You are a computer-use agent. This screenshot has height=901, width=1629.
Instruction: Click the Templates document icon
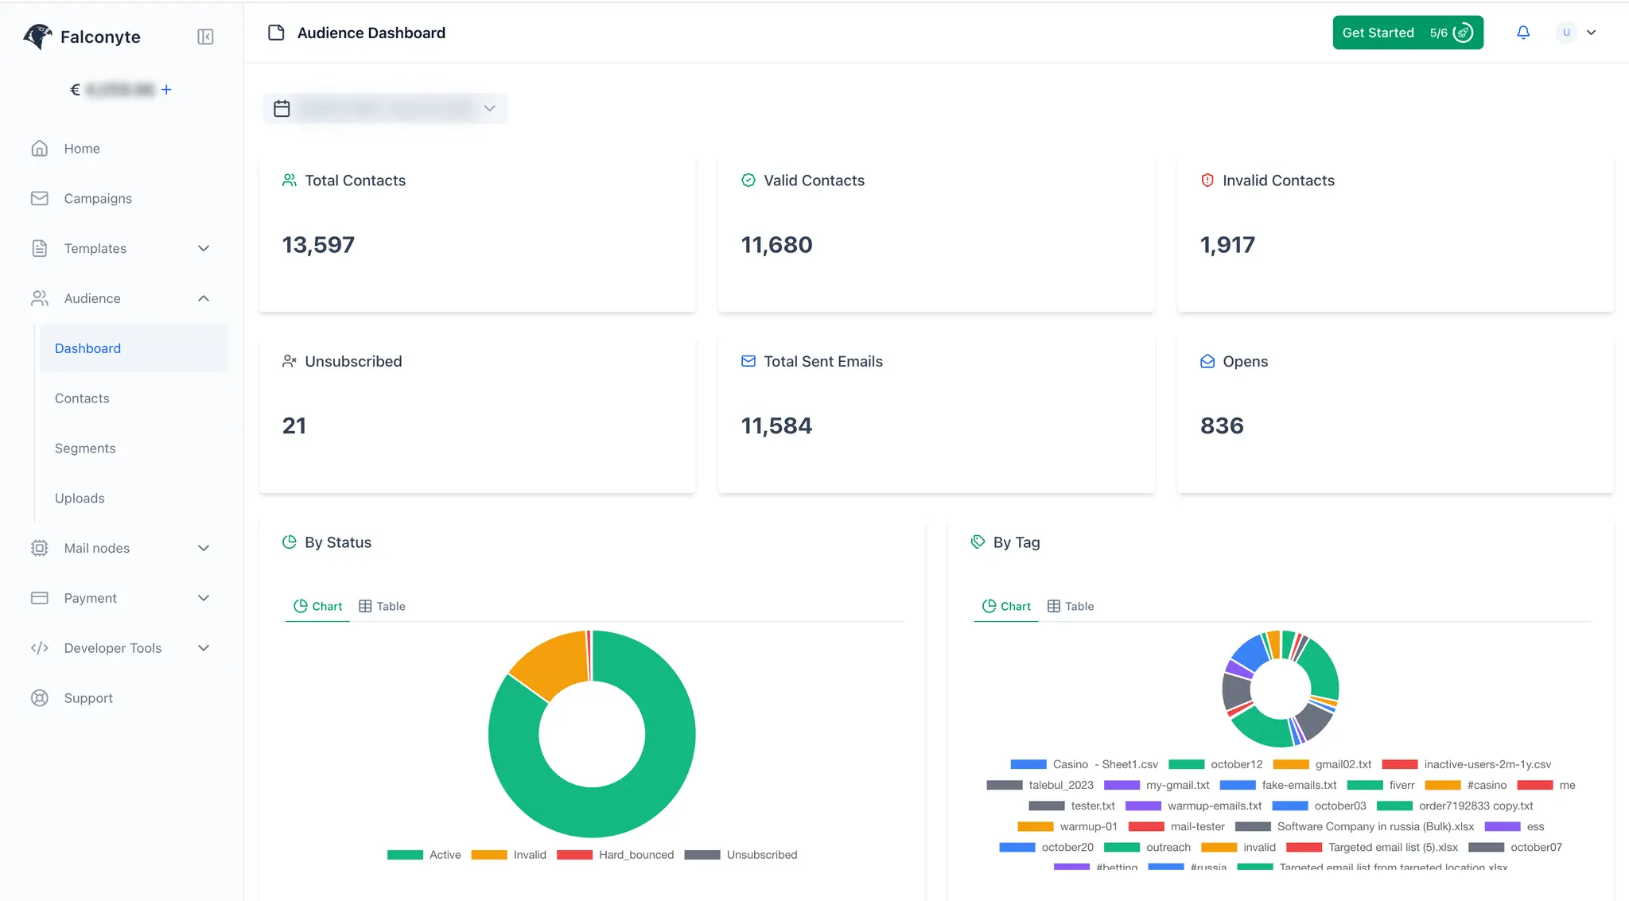[x=40, y=248]
